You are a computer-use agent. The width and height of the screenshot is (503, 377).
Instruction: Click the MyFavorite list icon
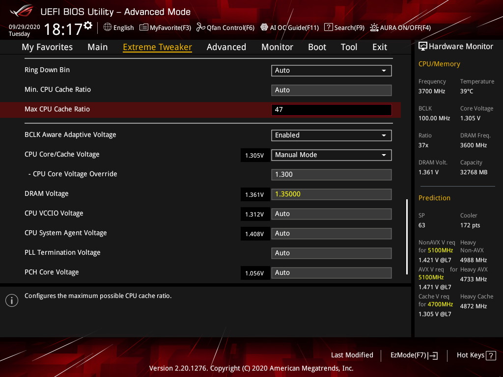point(144,27)
